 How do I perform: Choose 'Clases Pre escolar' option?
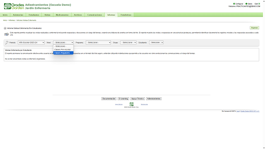(x=63, y=50)
